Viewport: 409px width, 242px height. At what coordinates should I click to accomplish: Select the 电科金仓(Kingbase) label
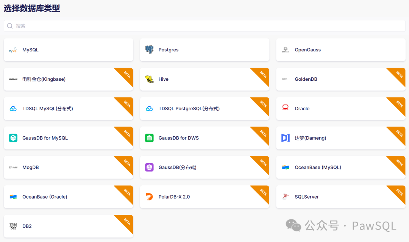click(x=44, y=79)
